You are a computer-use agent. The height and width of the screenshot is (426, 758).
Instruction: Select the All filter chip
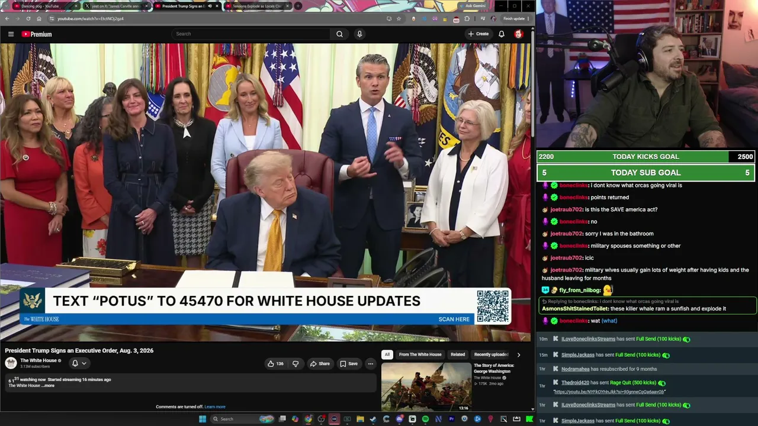tap(387, 354)
